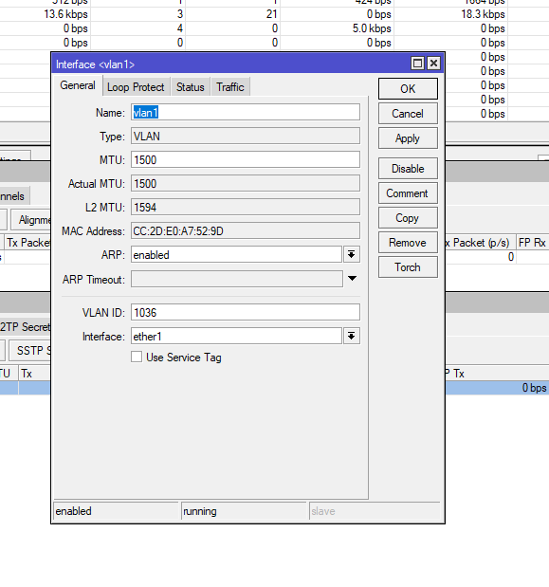Open the ARP mode dropdown

pyautogui.click(x=352, y=254)
